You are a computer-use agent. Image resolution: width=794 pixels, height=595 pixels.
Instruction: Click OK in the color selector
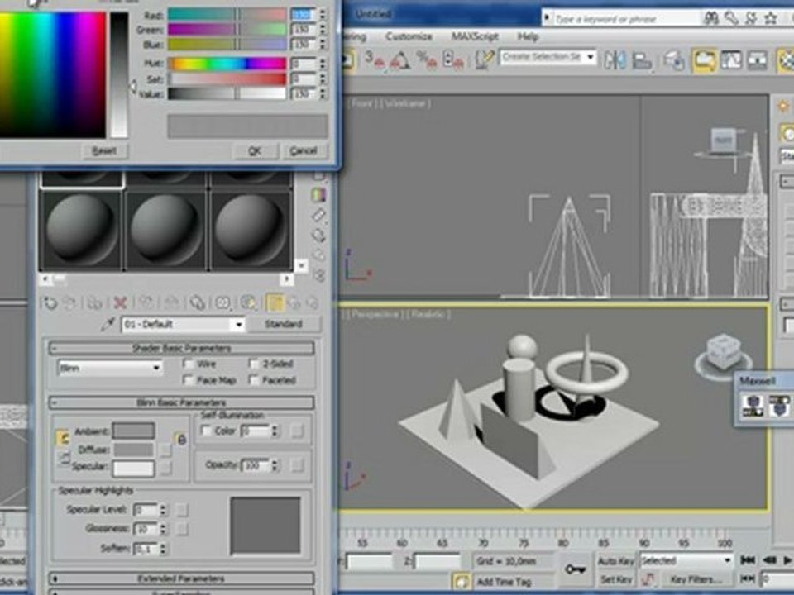[x=255, y=150]
